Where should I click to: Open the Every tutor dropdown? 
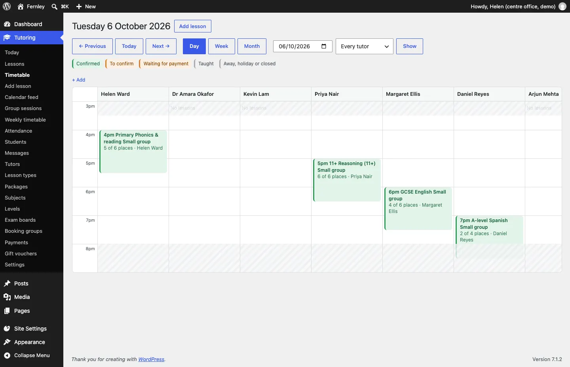click(x=365, y=46)
